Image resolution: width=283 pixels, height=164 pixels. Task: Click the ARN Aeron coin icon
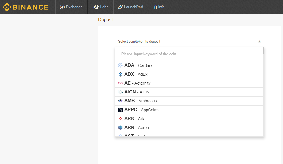120,128
